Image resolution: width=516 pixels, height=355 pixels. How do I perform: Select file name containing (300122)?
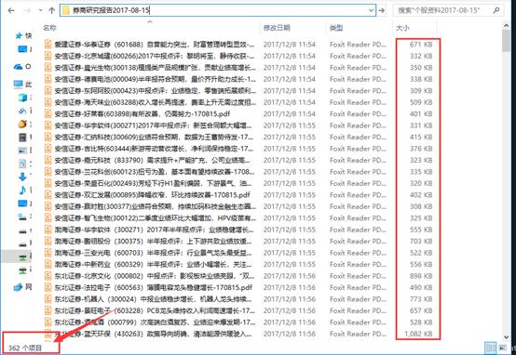pyautogui.click(x=156, y=218)
